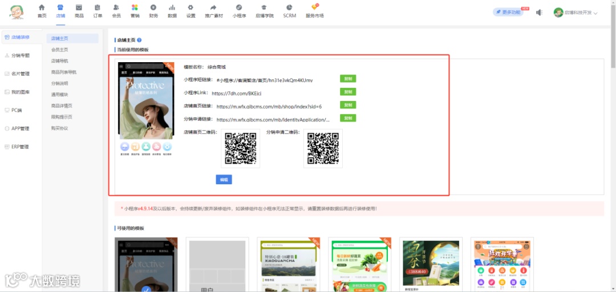
Task: Open the 会员 members icon
Action: (116, 7)
